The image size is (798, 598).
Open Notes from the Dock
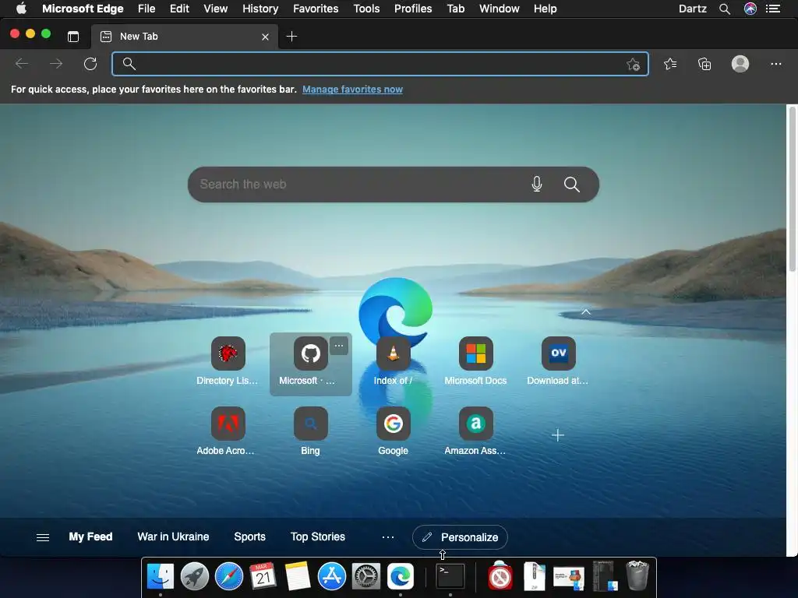coord(297,577)
